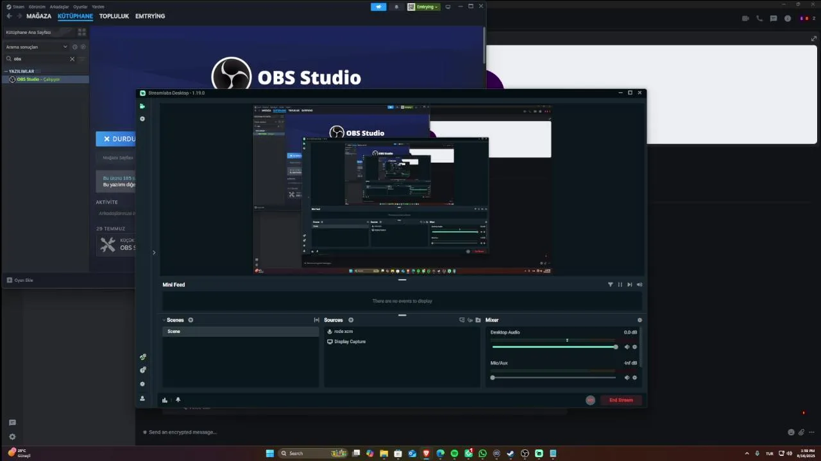Switch to the TOPLULUK tab in Steam
The width and height of the screenshot is (821, 461).
(114, 16)
